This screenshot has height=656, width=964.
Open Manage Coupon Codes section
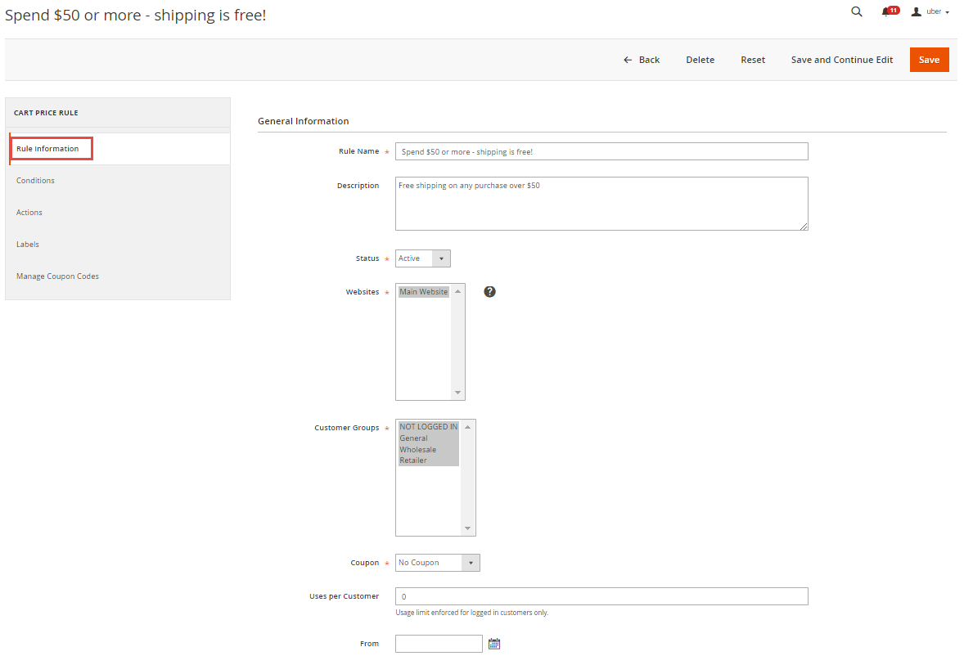[x=57, y=276]
